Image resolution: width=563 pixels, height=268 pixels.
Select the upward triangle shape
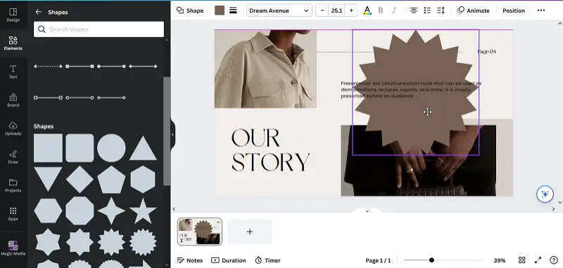click(143, 148)
